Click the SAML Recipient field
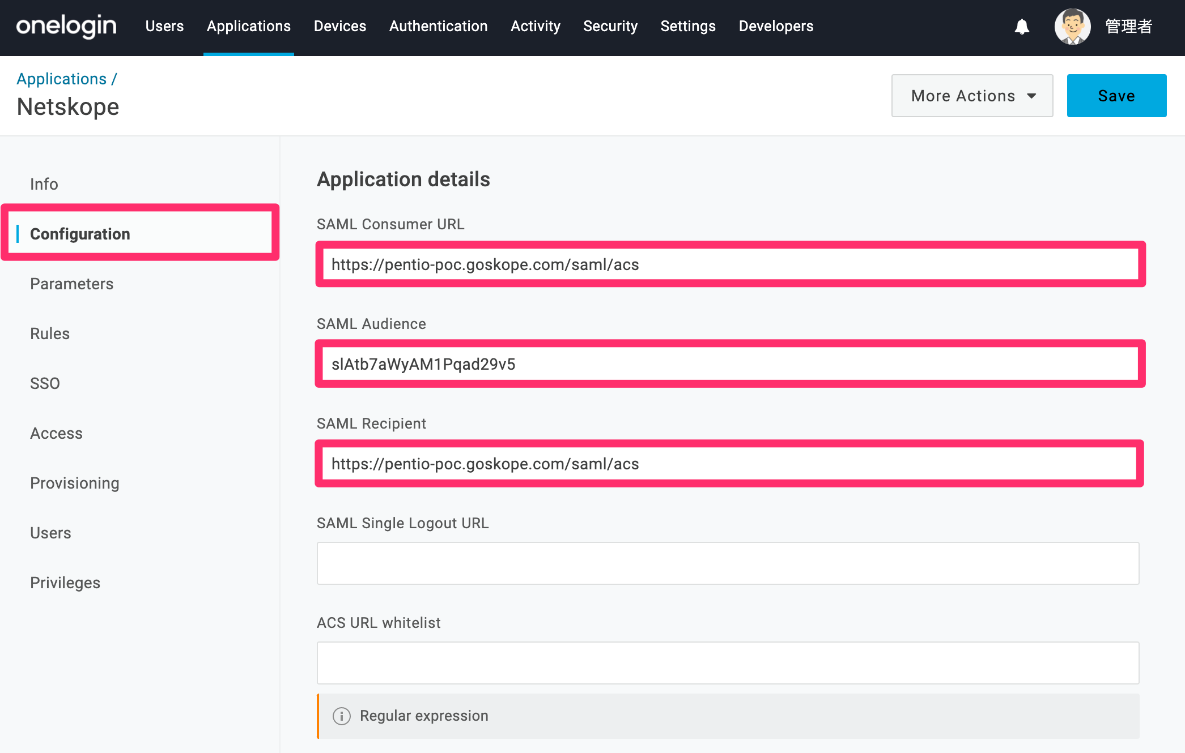The height and width of the screenshot is (753, 1185). tap(729, 464)
